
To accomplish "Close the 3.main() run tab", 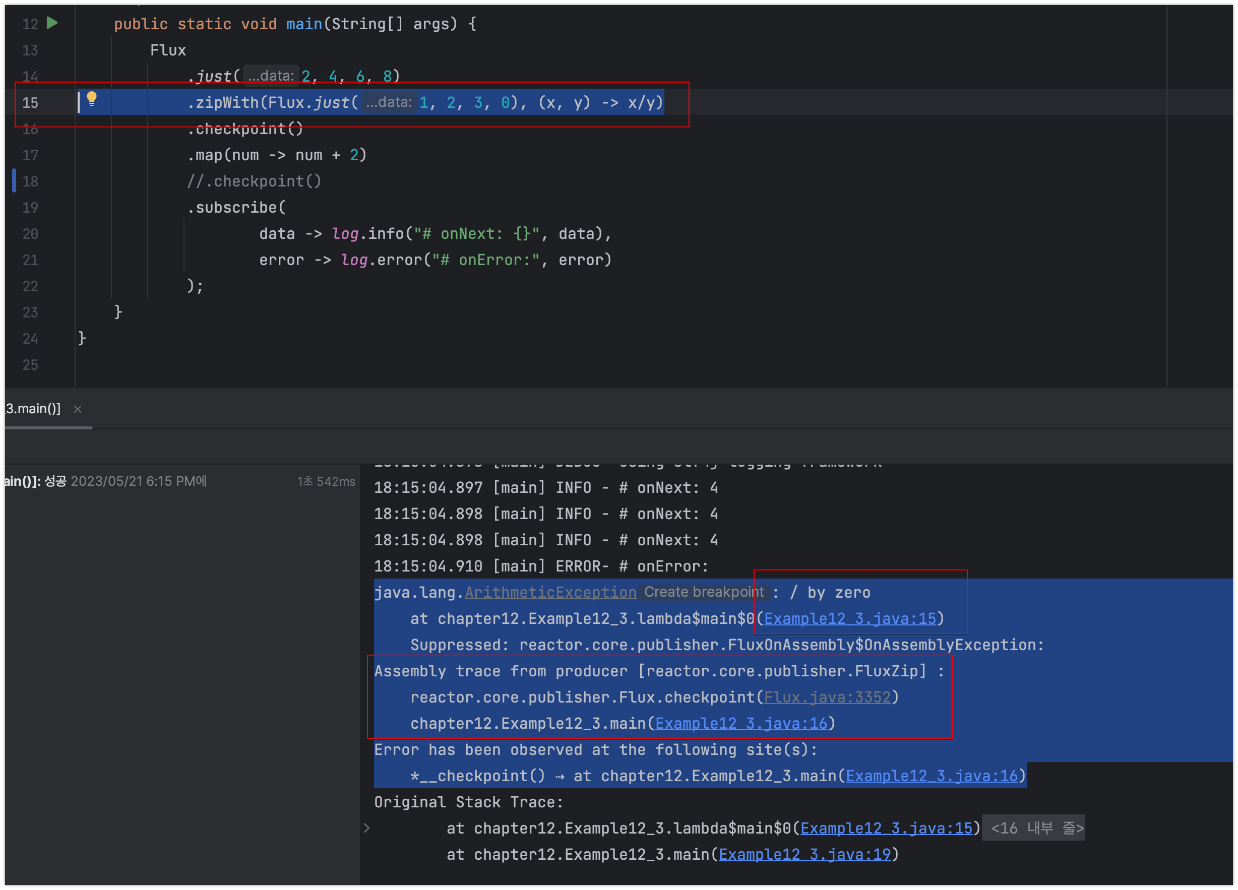I will click(78, 409).
